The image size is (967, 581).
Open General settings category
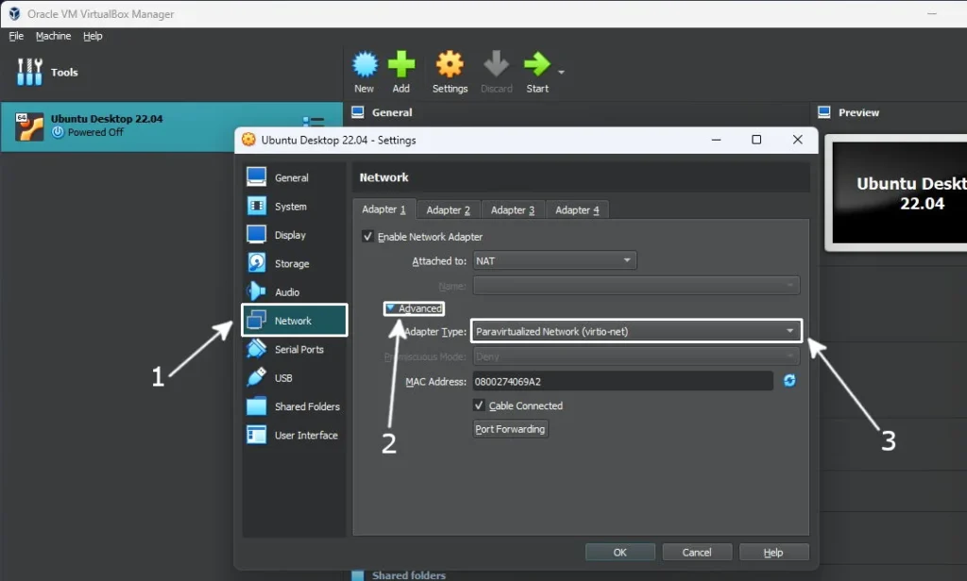tap(295, 177)
